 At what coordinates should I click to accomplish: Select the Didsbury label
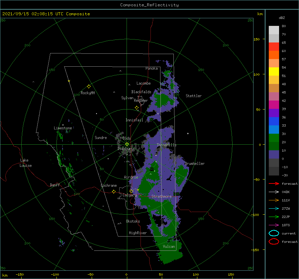click(x=125, y=149)
